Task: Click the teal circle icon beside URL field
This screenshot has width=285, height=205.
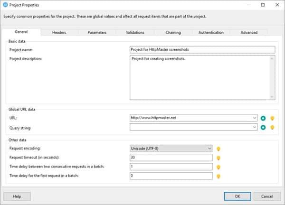Action: pyautogui.click(x=264, y=118)
